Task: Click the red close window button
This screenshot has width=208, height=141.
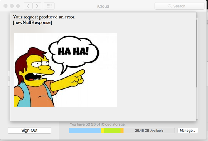Action: pyautogui.click(x=5, y=6)
